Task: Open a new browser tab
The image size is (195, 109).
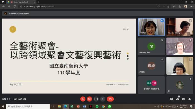Action: (39, 2)
